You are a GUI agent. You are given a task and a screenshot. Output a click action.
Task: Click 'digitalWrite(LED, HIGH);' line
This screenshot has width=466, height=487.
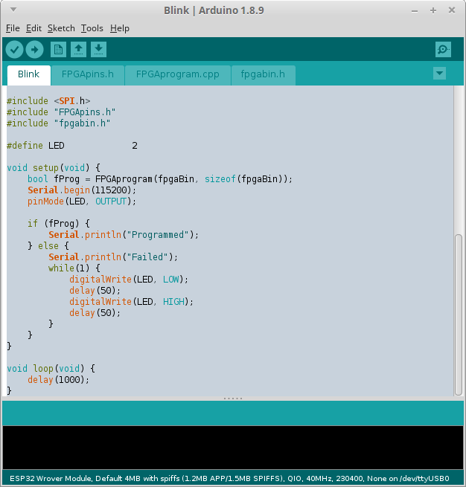(x=131, y=302)
